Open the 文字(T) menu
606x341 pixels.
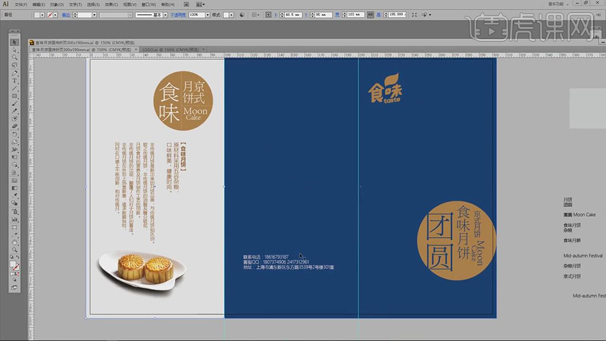(75, 5)
